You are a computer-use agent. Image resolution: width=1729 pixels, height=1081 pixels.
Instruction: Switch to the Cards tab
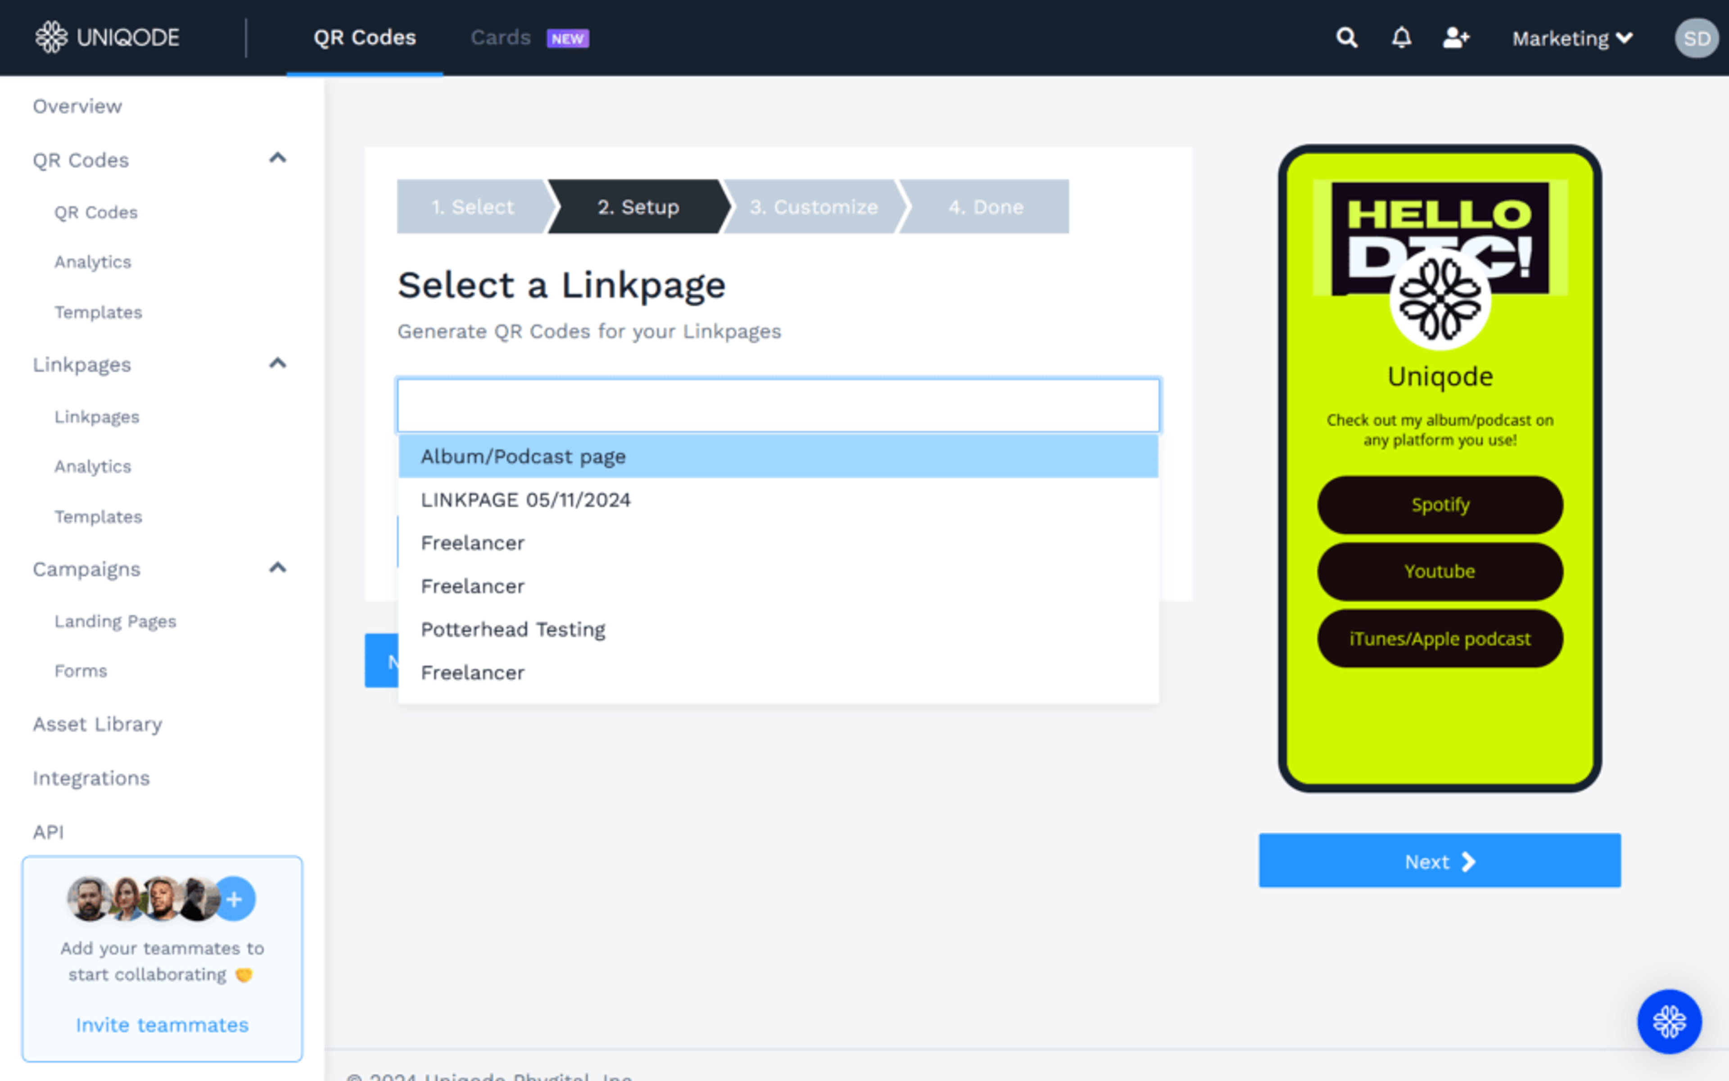click(500, 38)
